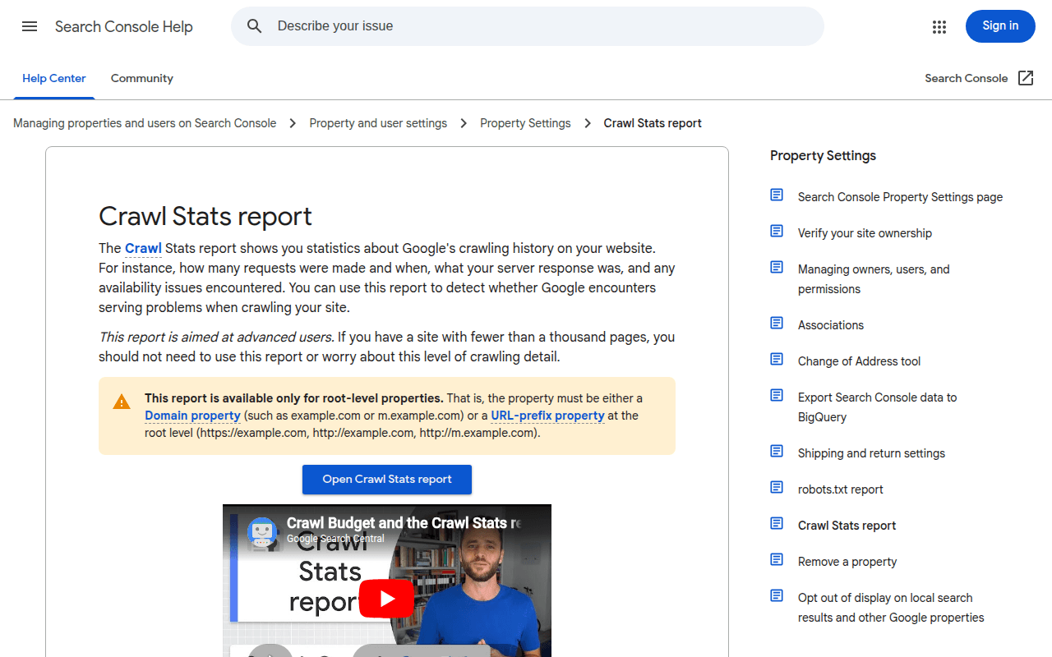Click document icon beside Managing owners, users

(x=777, y=267)
